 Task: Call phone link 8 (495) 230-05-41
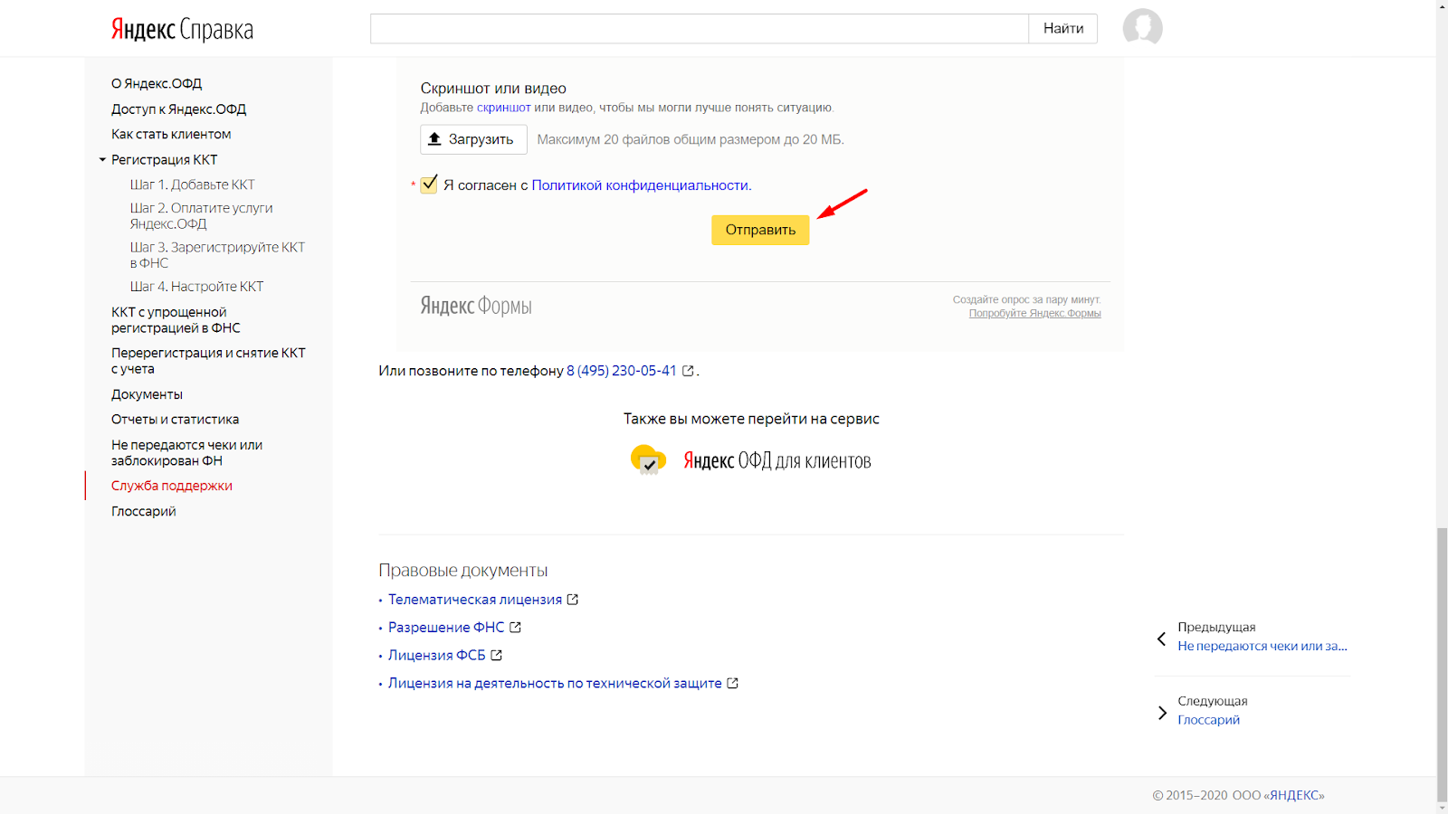click(622, 371)
